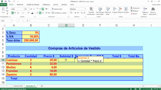Switch to DATOS ribbon tab

[x=56, y=5]
